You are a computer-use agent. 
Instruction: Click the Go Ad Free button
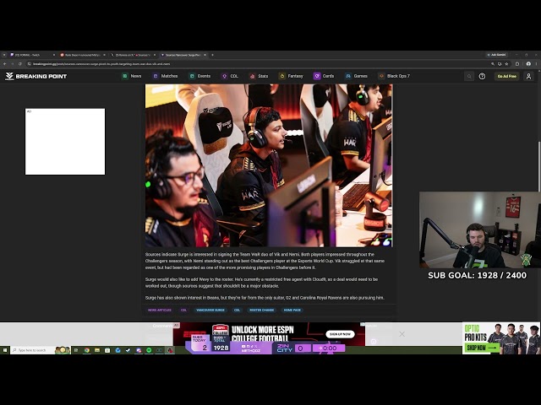point(507,76)
